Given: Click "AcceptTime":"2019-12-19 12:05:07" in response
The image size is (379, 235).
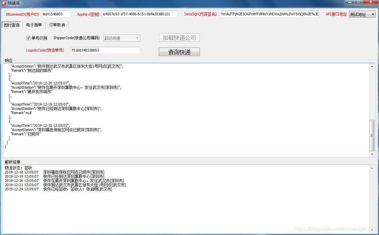Looking at the screenshot, I should tap(40, 104).
